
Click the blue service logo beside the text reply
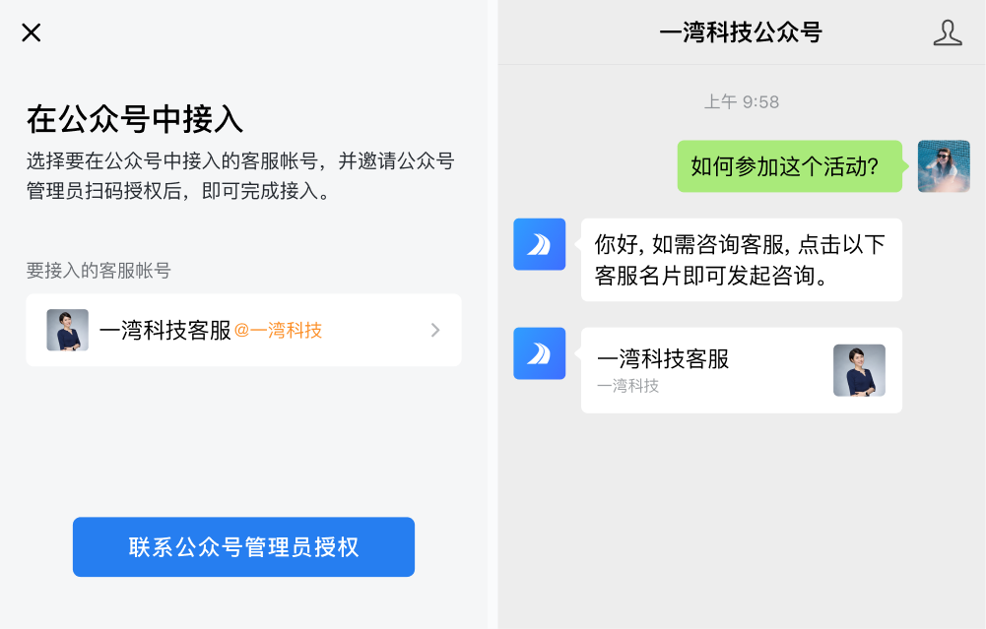tap(539, 245)
